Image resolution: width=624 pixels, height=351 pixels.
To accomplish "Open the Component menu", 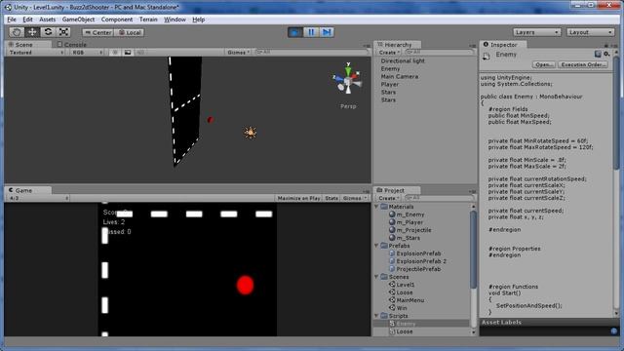I will pyautogui.click(x=117, y=19).
